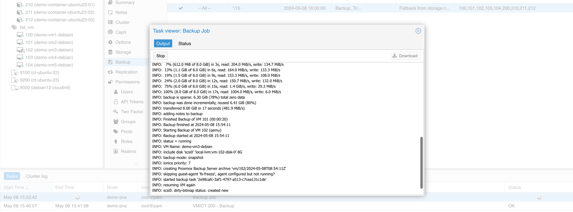Select container 212 icon in tree
The height and width of the screenshot is (212, 573).
(20, 20)
